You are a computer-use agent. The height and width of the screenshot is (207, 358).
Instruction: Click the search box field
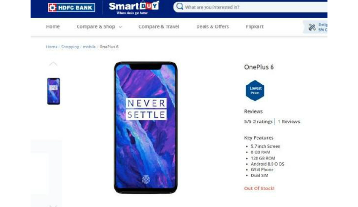pos(250,7)
